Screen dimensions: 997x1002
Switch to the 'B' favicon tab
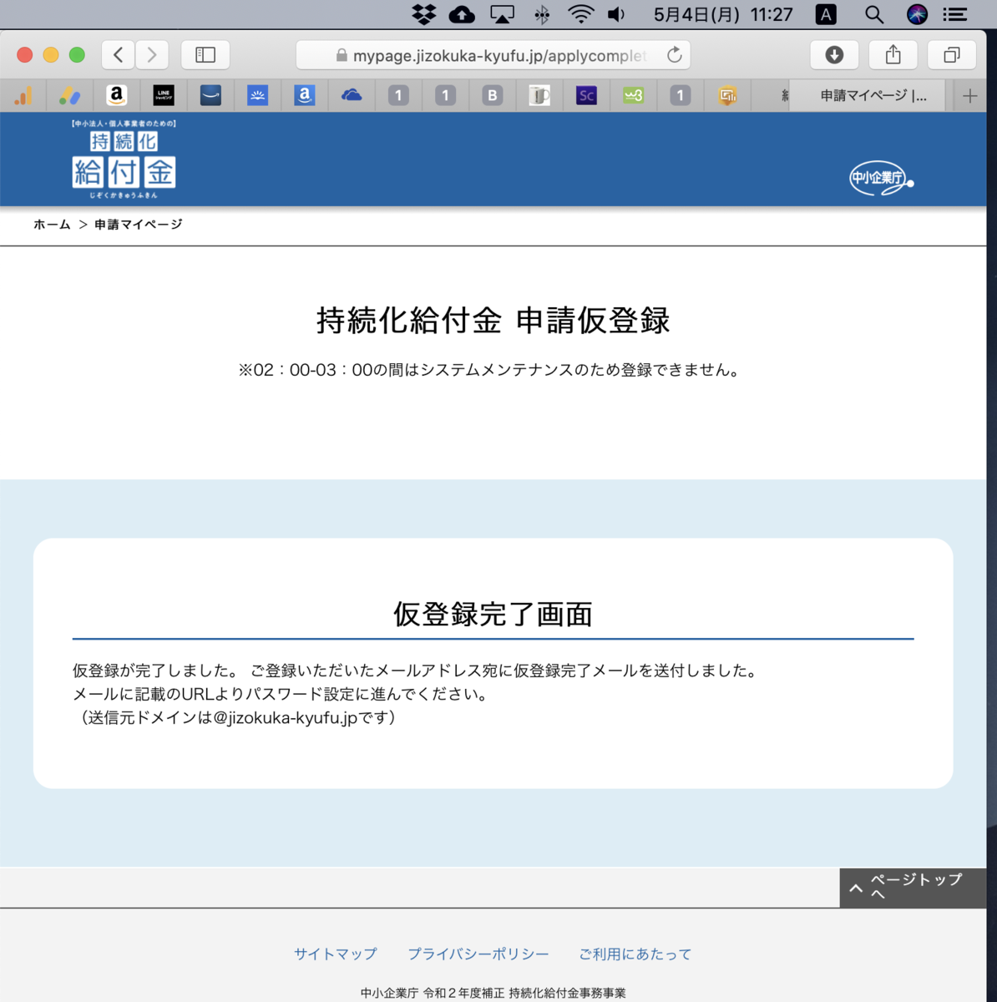493,96
